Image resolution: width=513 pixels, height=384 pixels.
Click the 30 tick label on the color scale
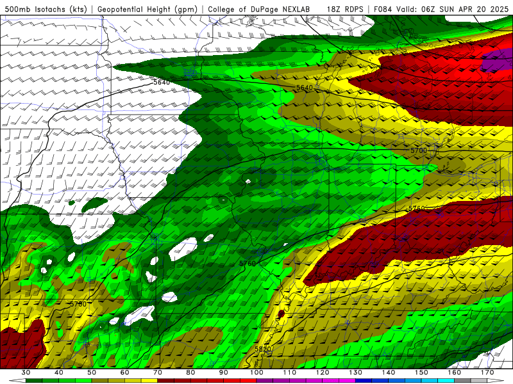(26, 372)
